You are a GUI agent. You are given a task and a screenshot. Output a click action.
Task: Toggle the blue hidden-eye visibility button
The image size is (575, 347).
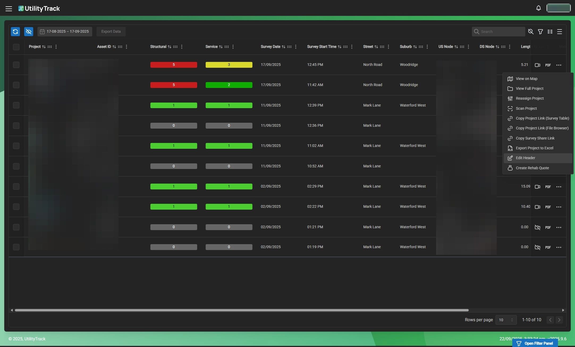point(29,32)
